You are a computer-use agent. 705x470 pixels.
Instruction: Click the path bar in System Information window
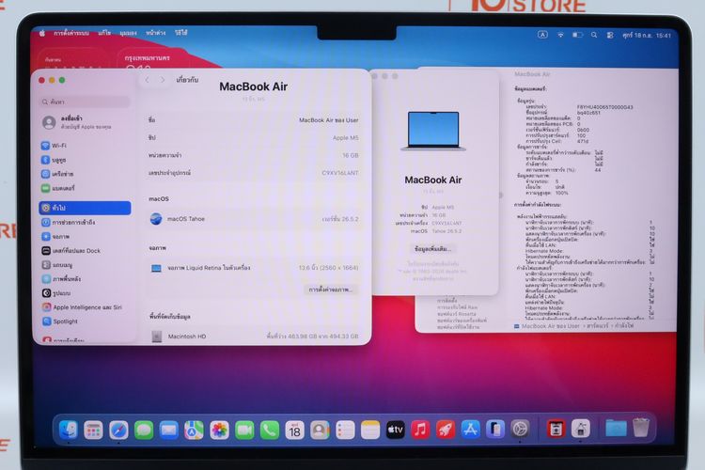[x=573, y=325]
